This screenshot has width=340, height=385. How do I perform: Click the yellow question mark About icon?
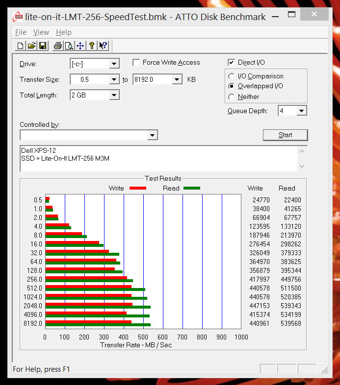point(92,46)
